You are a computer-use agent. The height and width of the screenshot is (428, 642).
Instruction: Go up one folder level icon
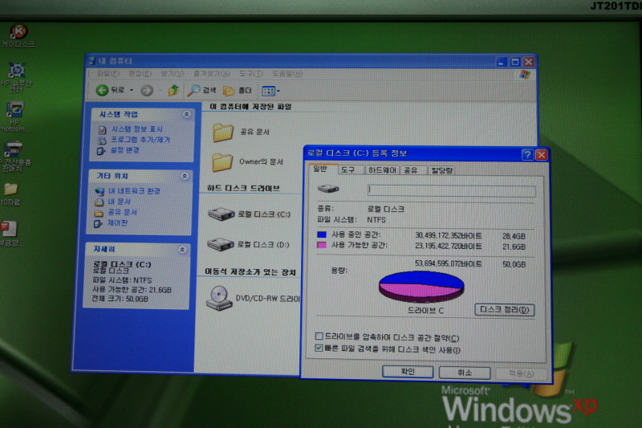173,90
